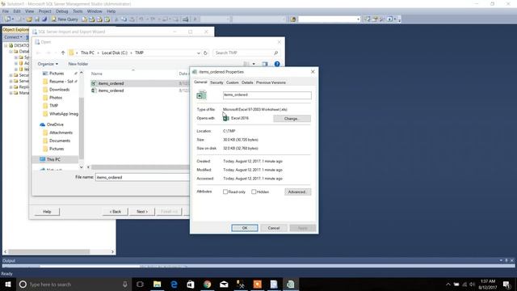Image resolution: width=517 pixels, height=291 pixels.
Task: Enable the Hidden attribute checkbox
Action: (254, 192)
